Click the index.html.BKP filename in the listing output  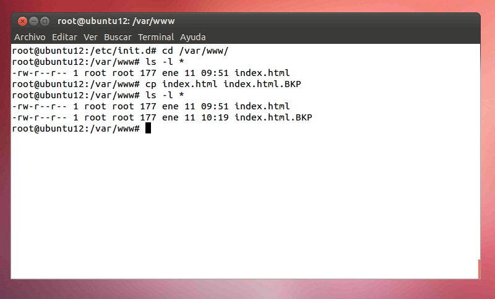click(273, 117)
